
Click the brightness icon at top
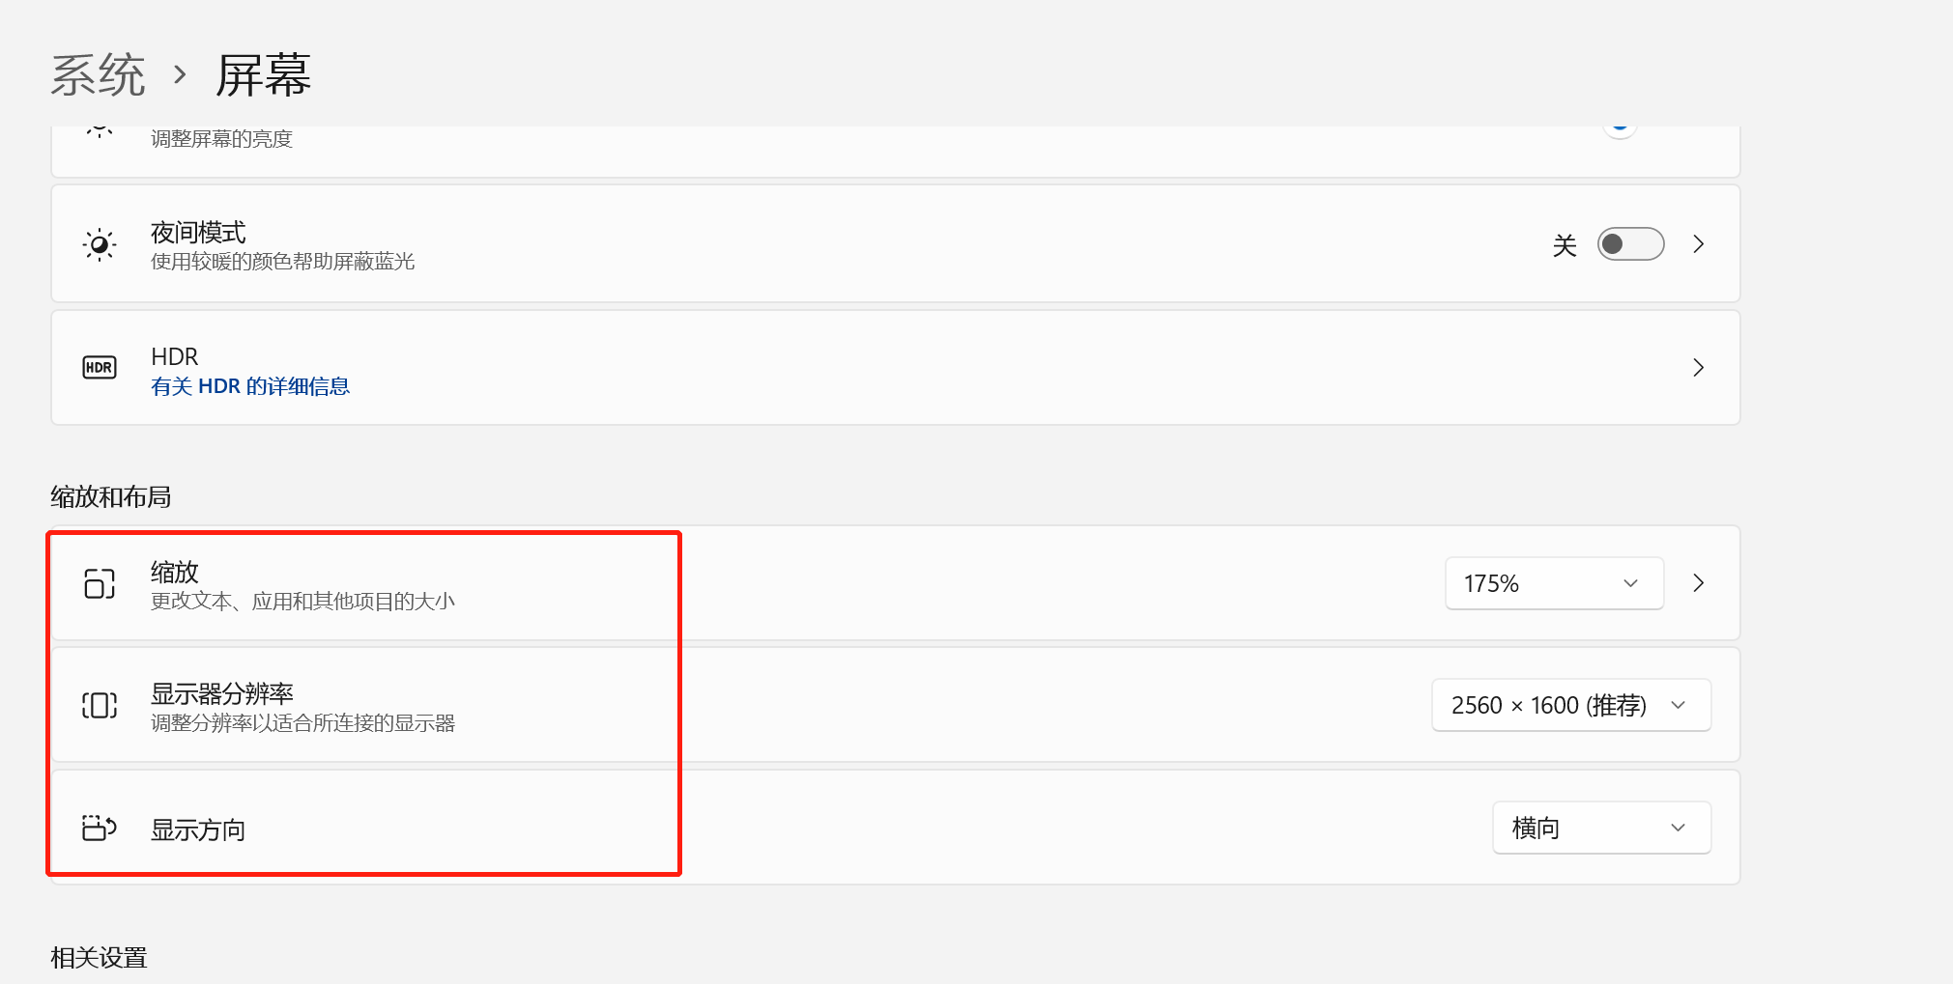(x=100, y=130)
